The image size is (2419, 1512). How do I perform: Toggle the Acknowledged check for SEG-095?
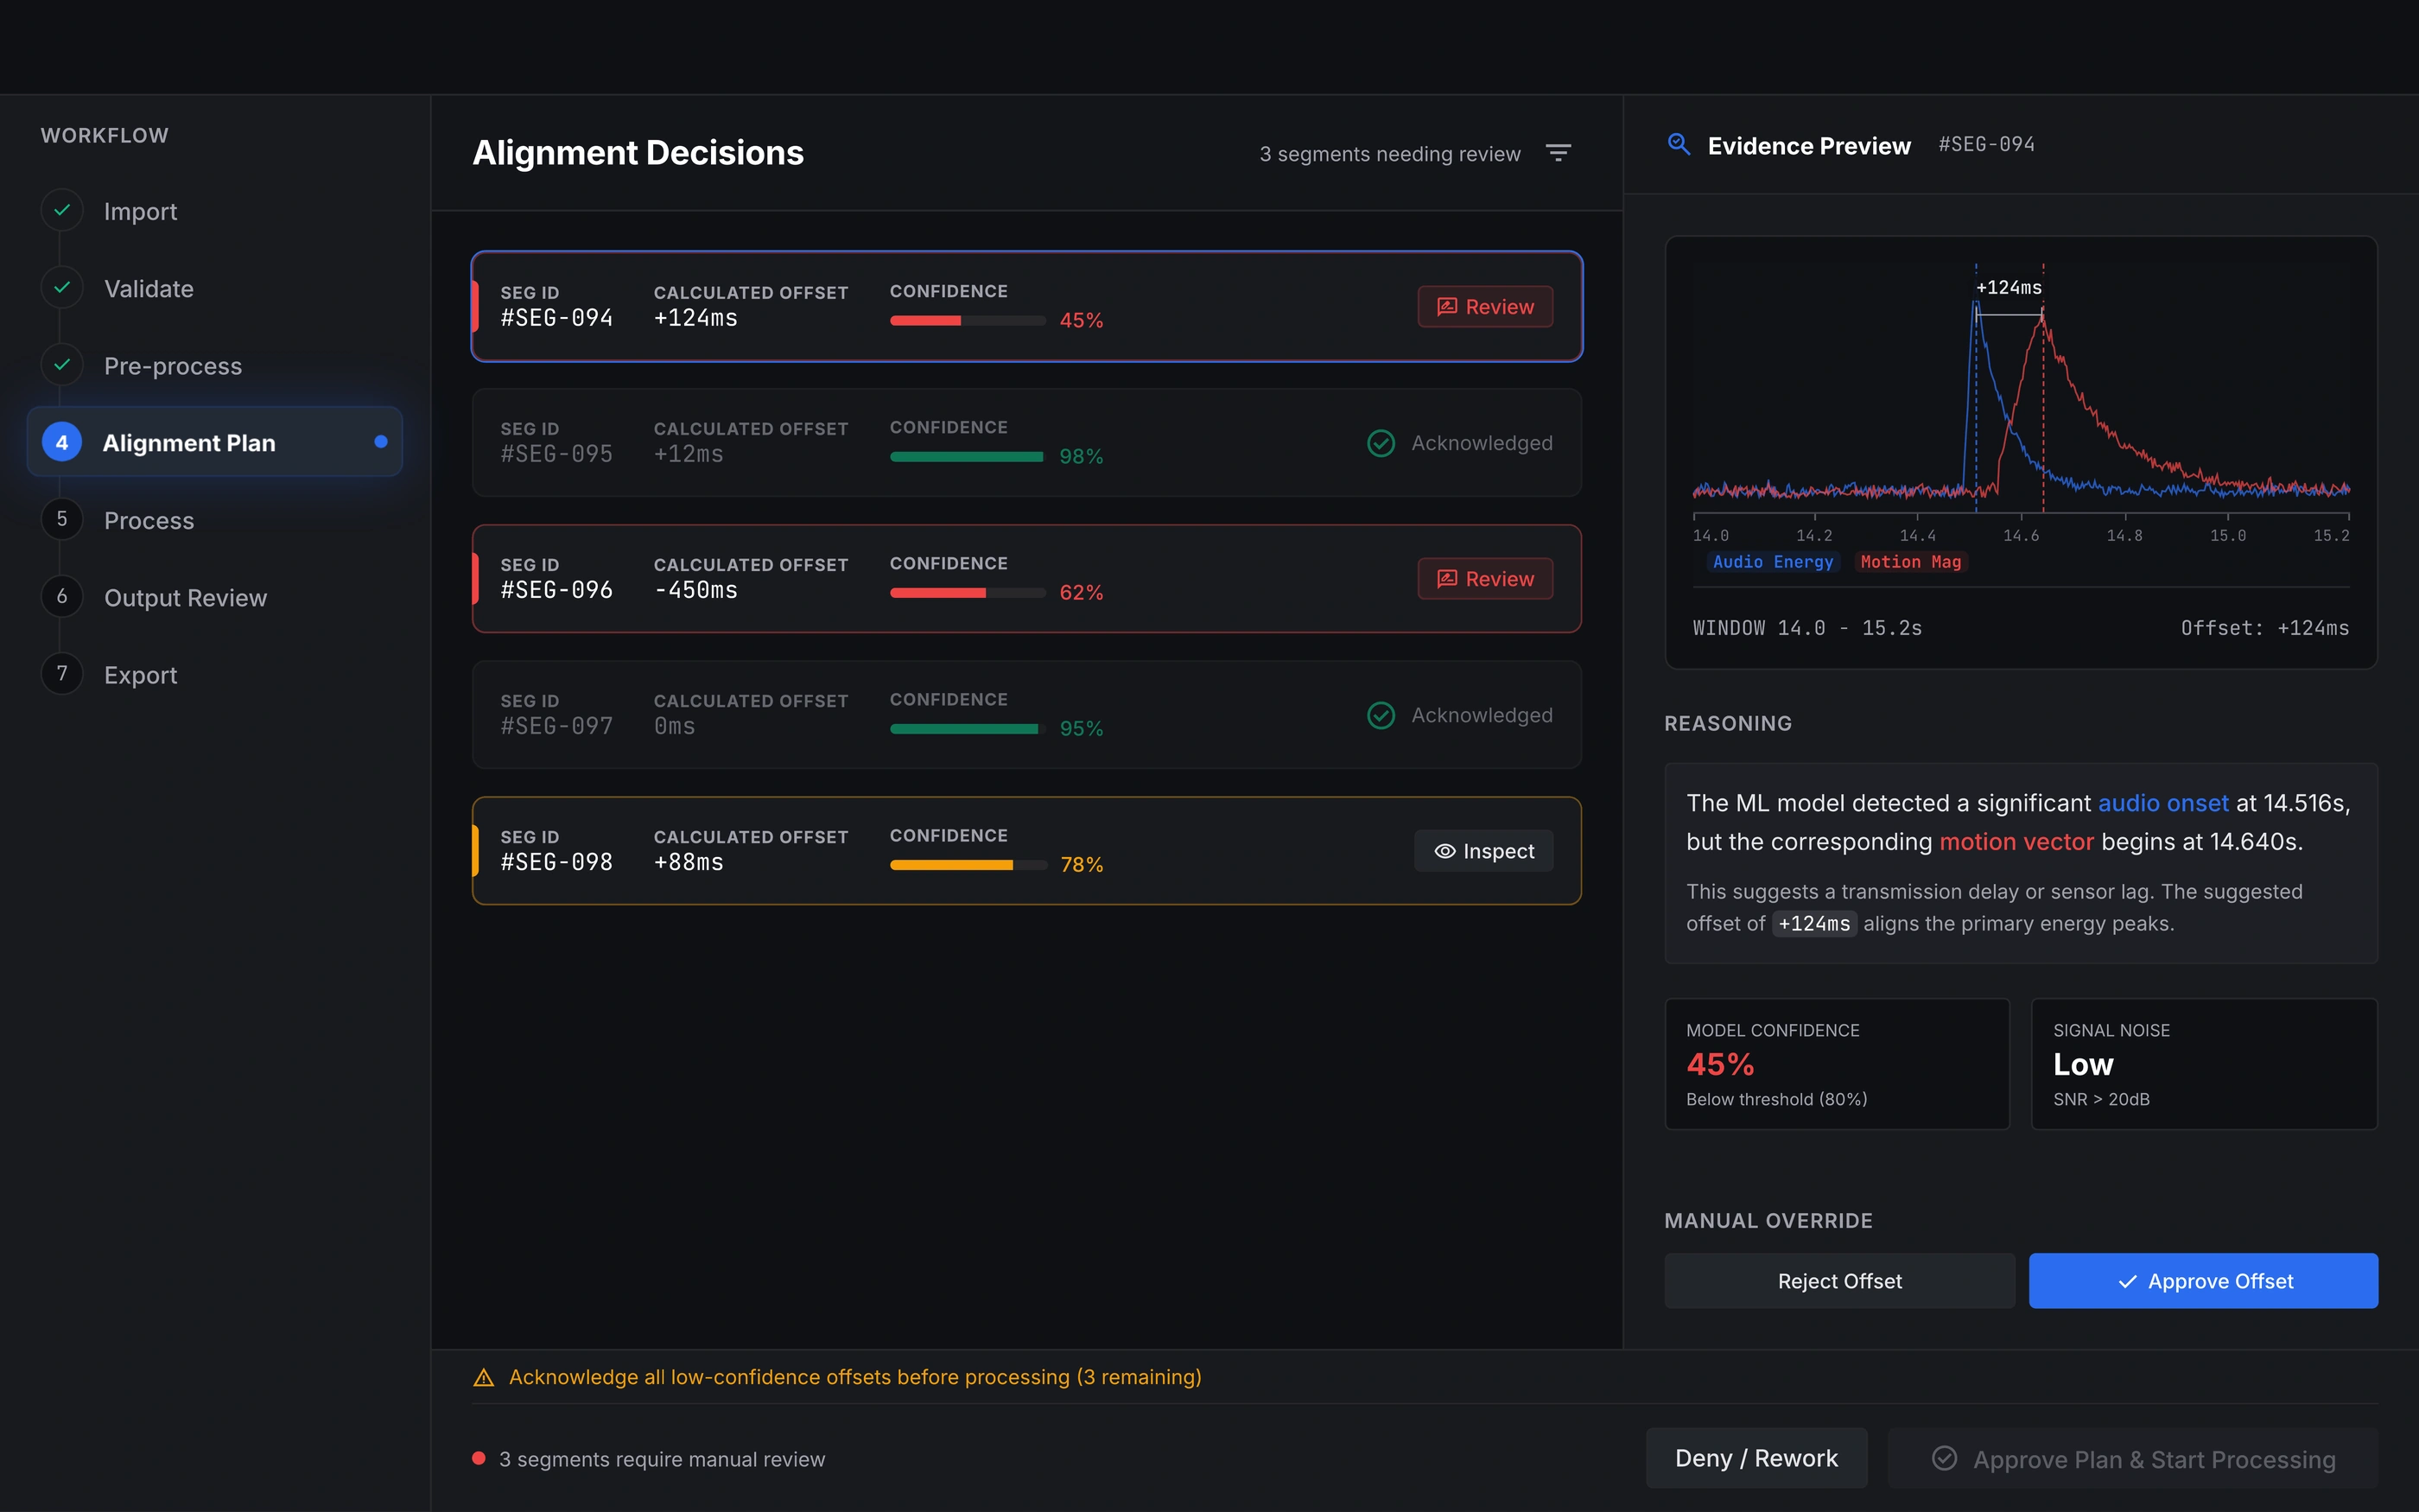1381,443
